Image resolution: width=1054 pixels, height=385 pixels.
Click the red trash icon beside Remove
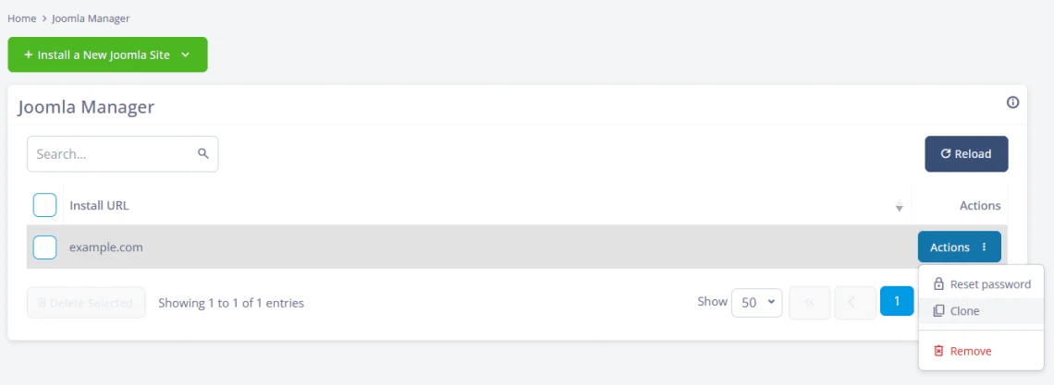coord(939,351)
